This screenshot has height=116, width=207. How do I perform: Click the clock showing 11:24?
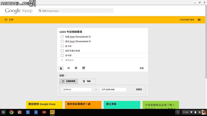(x=185, y=112)
